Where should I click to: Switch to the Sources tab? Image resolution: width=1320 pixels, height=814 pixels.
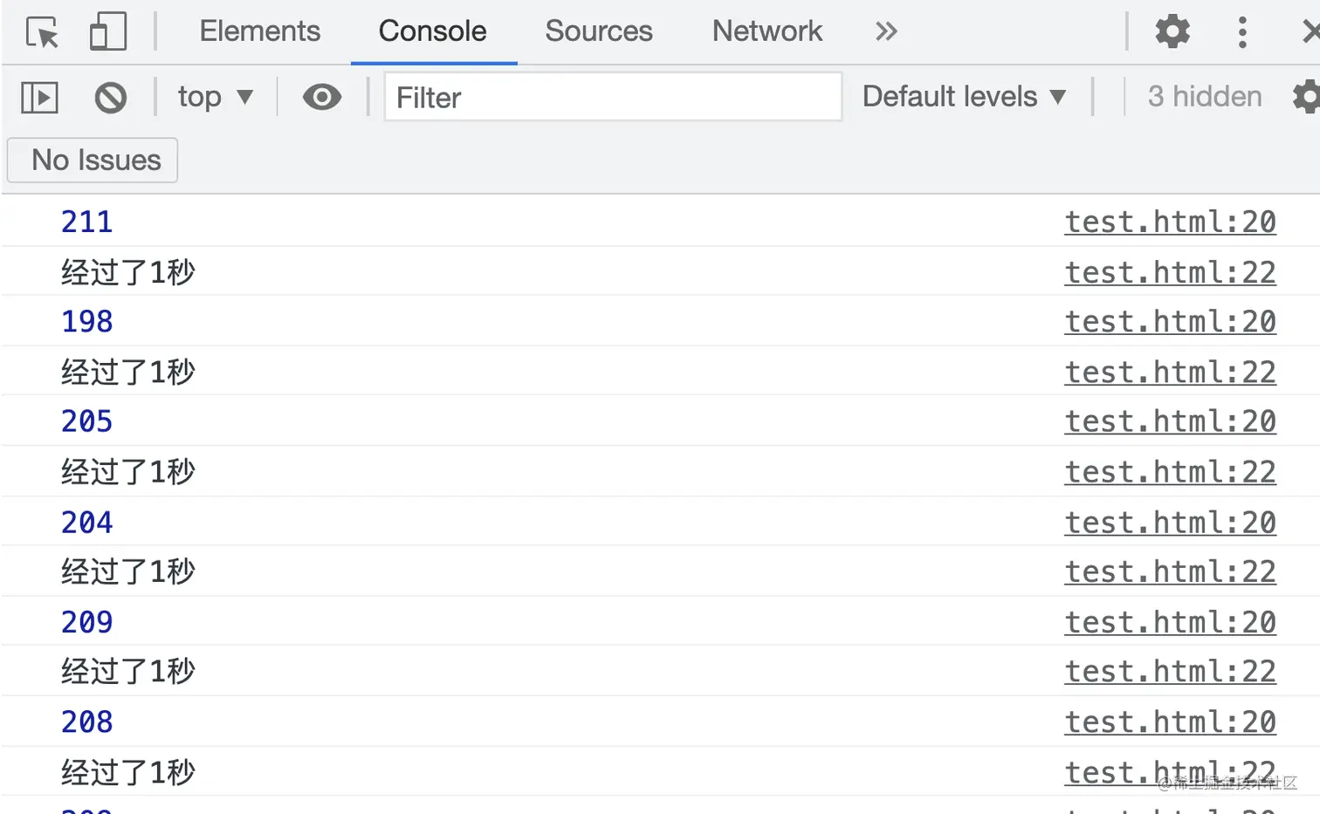coord(598,32)
